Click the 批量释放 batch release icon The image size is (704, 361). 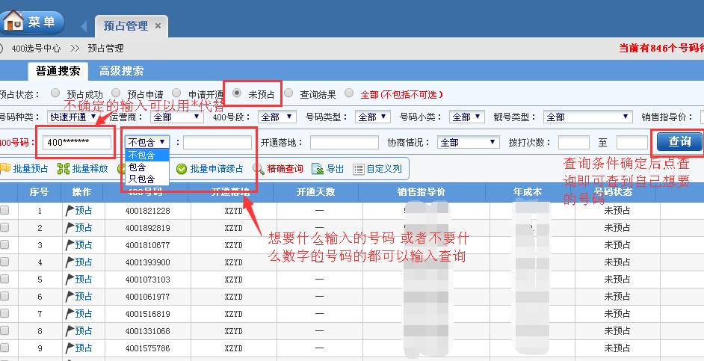click(64, 169)
